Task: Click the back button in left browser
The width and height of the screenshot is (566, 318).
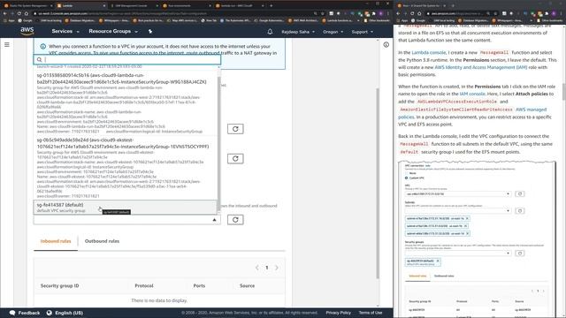Action: tap(4, 13)
